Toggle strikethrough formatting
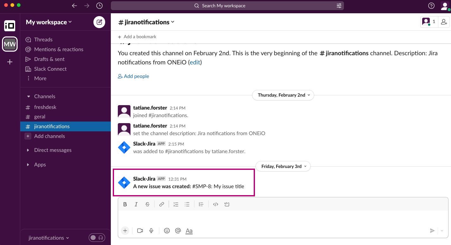 (x=147, y=204)
